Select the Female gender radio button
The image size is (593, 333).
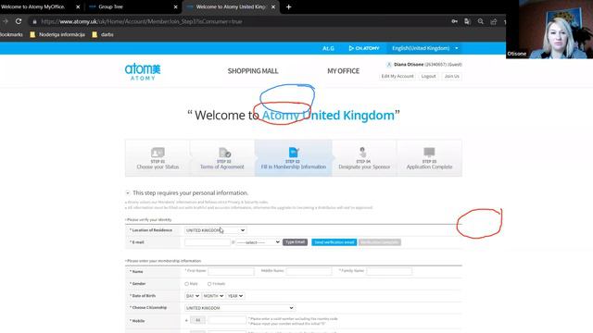click(209, 284)
